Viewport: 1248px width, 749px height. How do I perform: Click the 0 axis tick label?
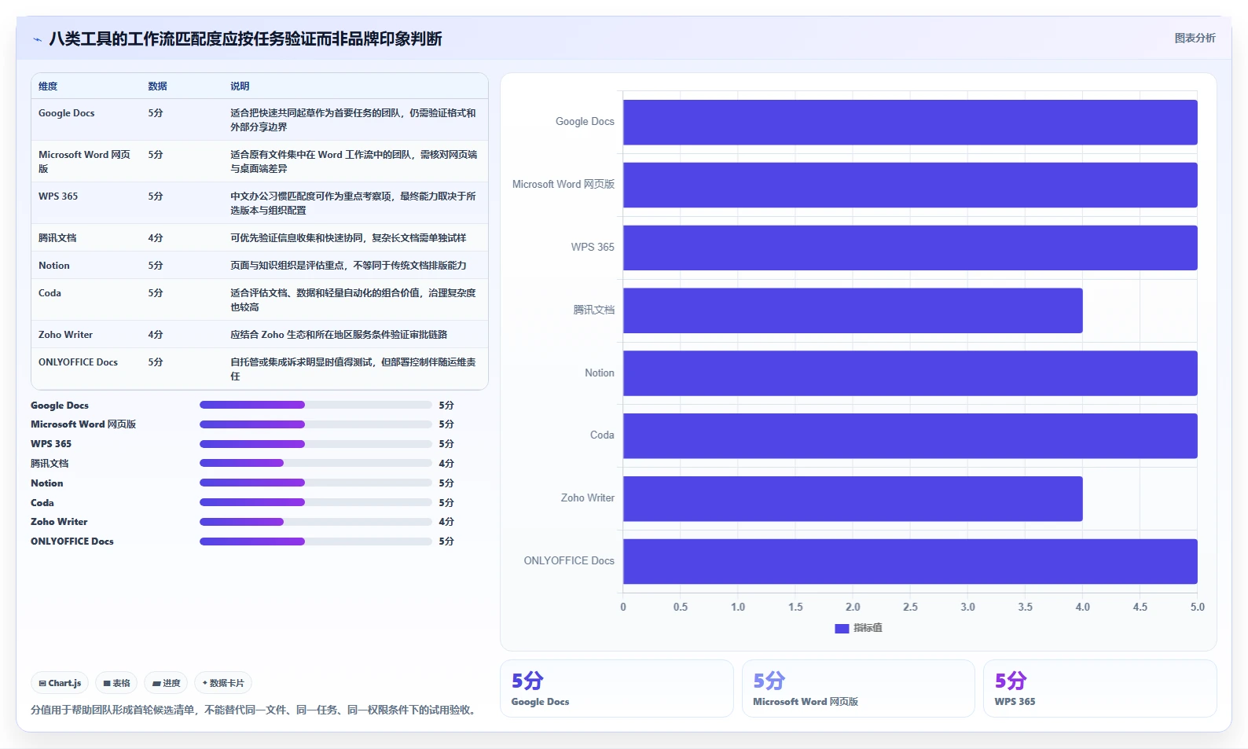(x=623, y=608)
